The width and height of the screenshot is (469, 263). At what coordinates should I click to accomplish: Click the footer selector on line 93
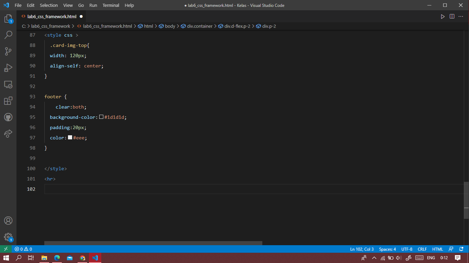pyautogui.click(x=53, y=97)
